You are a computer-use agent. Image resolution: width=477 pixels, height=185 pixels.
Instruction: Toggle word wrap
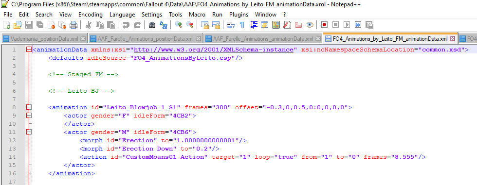231,25
